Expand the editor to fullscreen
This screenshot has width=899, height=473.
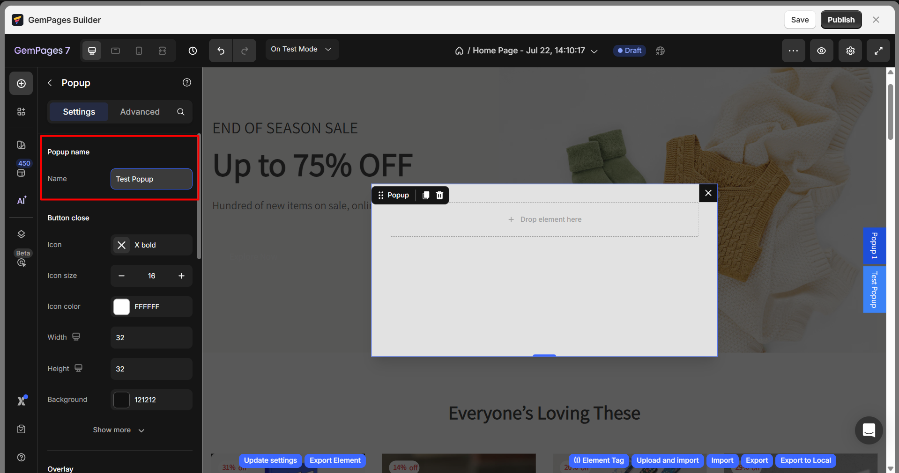(x=878, y=51)
